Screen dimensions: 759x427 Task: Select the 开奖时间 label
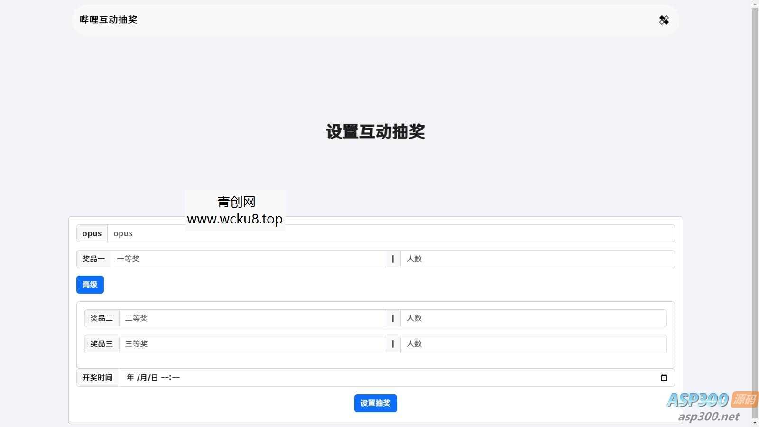point(97,378)
